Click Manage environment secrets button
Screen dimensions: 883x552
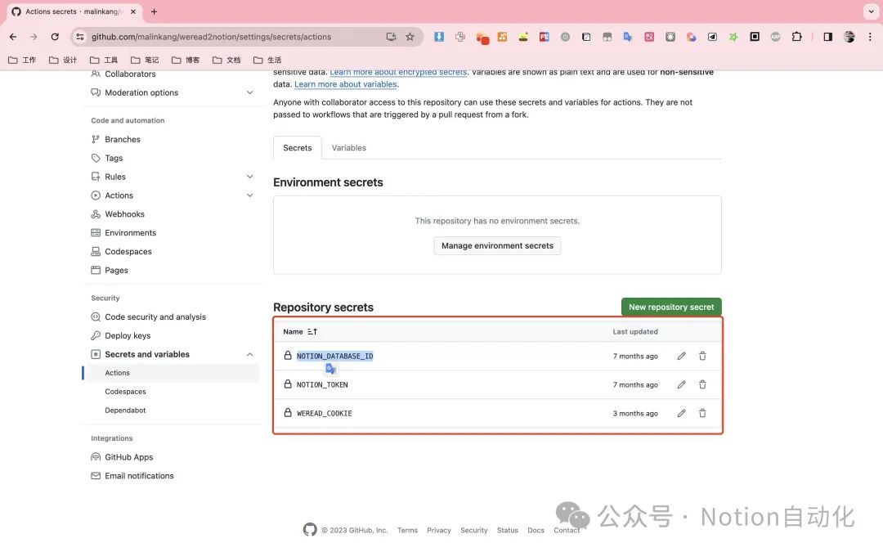pos(497,245)
